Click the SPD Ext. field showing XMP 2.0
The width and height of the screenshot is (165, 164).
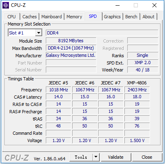tap(143, 63)
